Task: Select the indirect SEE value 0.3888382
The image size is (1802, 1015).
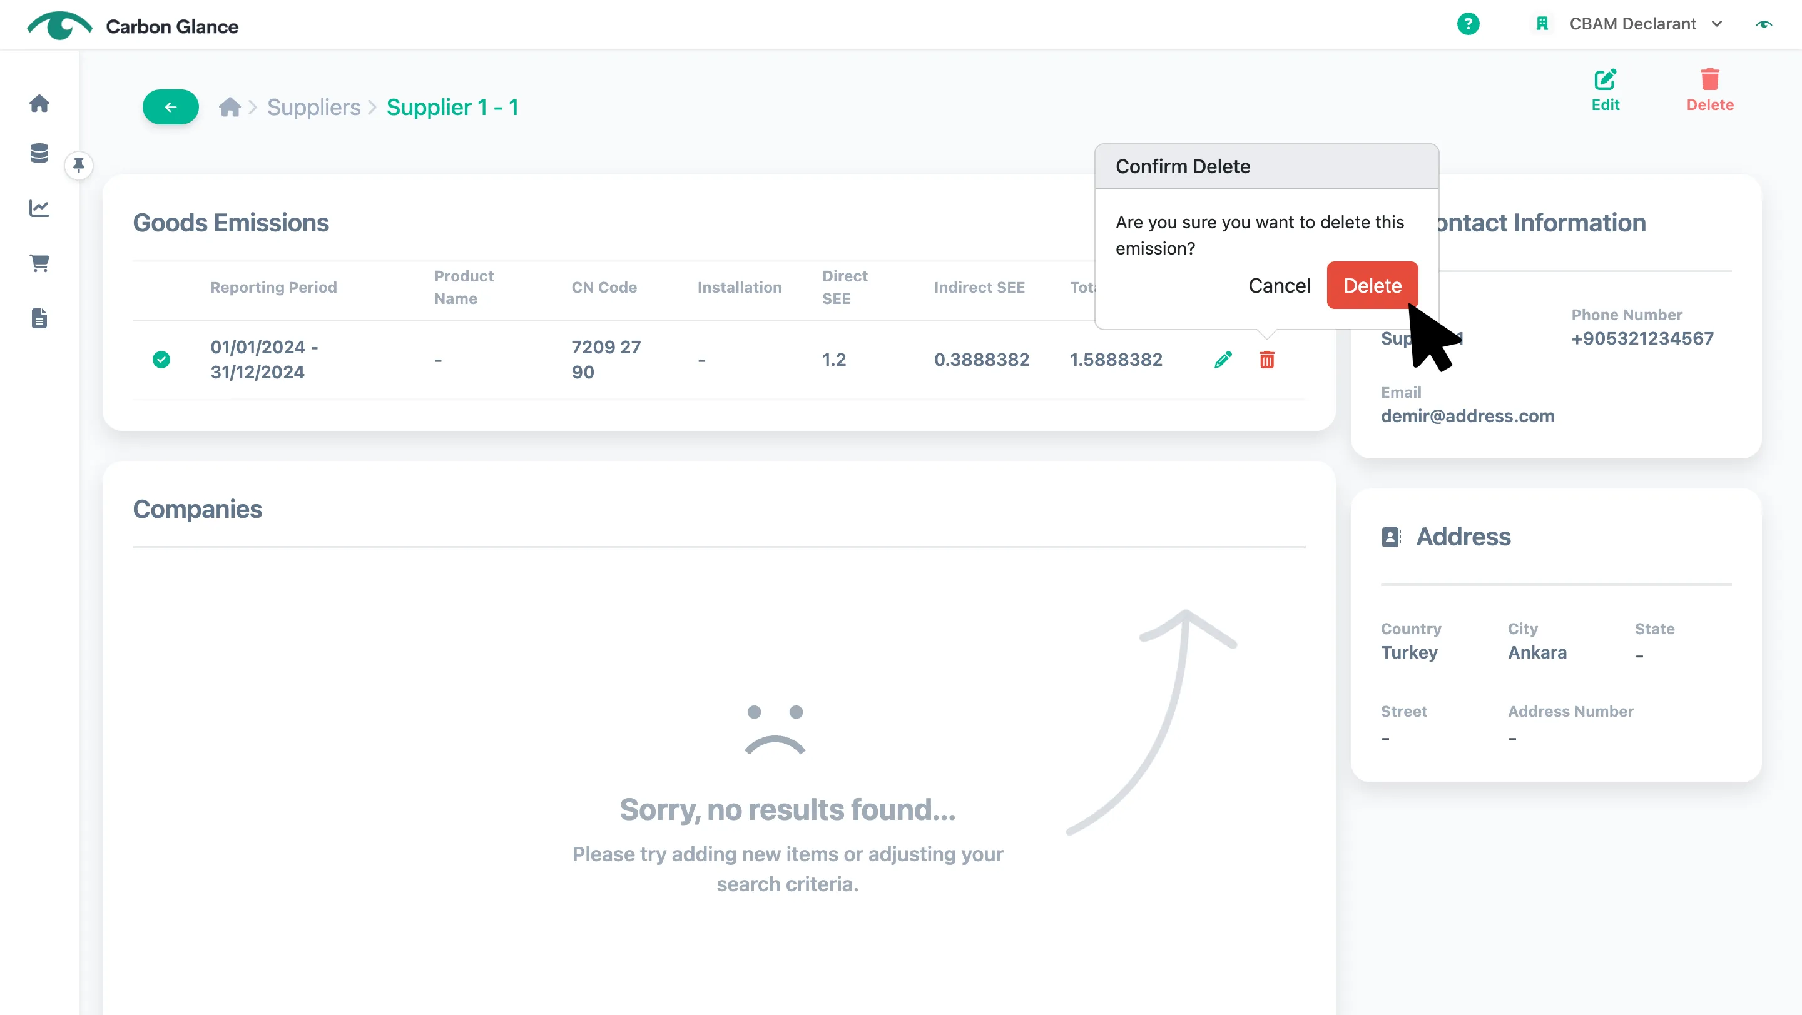Action: [x=982, y=360]
